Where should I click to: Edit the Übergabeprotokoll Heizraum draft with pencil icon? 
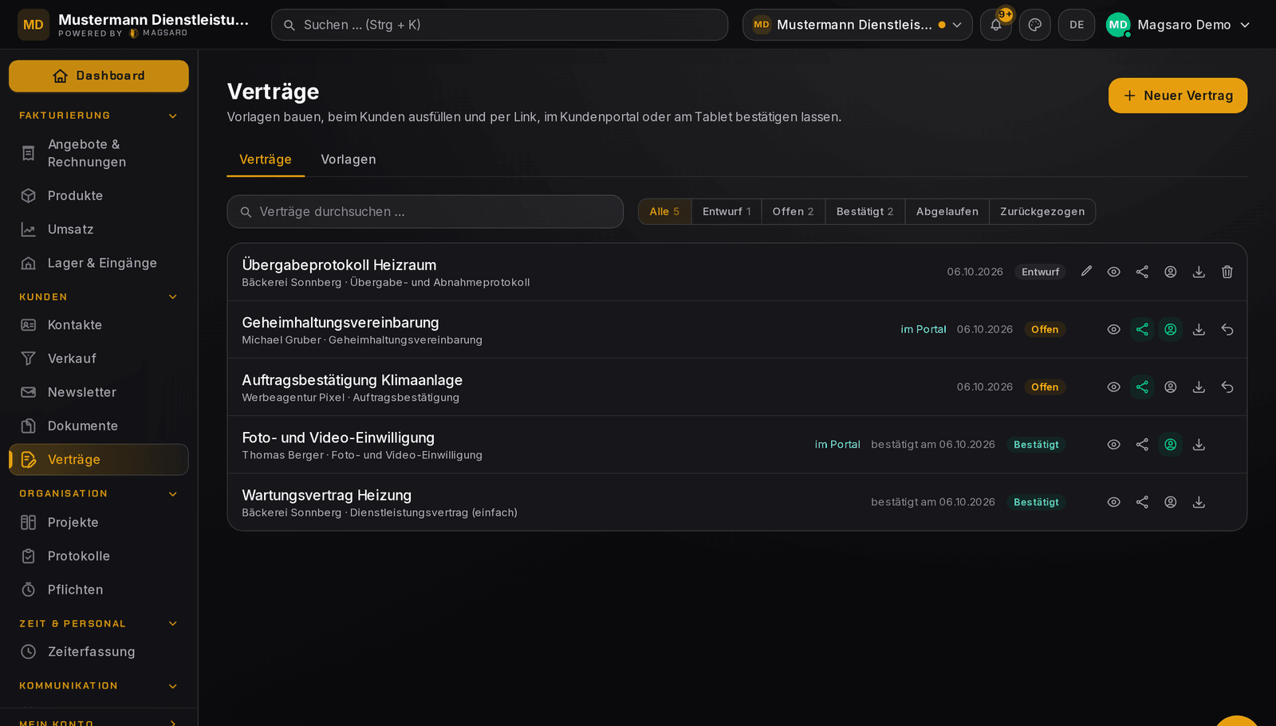coord(1086,272)
